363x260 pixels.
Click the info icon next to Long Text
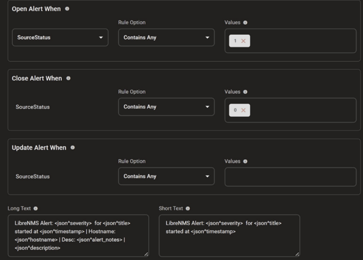point(36,209)
